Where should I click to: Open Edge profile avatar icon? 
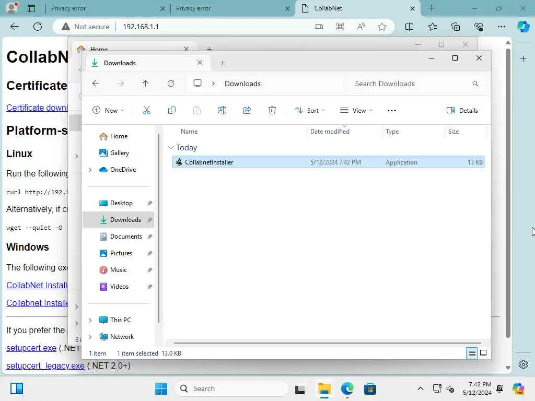pyautogui.click(x=11, y=8)
